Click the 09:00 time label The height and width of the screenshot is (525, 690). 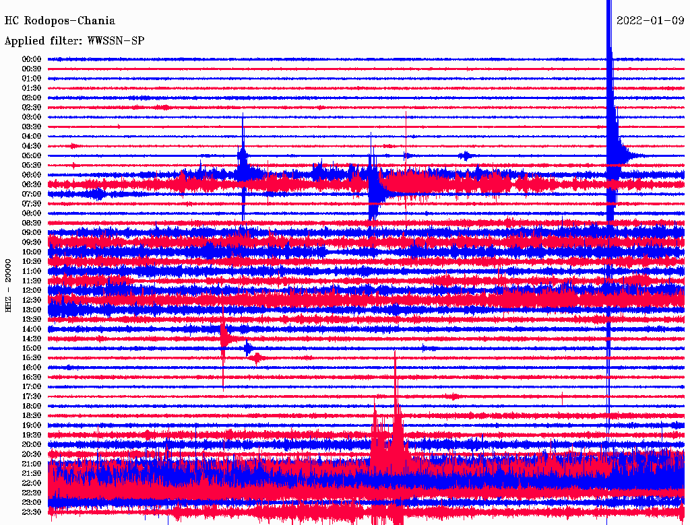32,232
